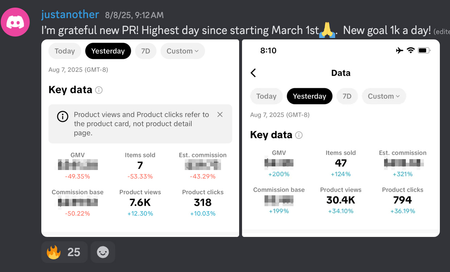Click info icon beside right Key data
The image size is (450, 272).
[x=299, y=135]
